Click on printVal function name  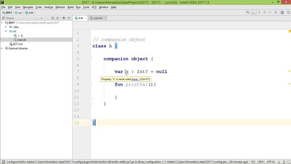(136, 84)
